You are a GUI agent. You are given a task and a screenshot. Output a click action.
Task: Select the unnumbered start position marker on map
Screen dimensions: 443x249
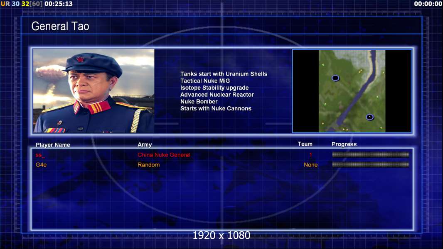[335, 78]
